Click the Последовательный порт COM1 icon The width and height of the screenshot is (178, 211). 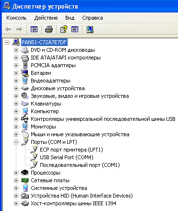(x=34, y=165)
